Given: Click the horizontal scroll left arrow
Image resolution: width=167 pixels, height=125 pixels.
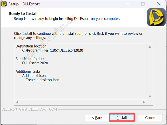Looking at the screenshot, I should click(x=17, y=102).
